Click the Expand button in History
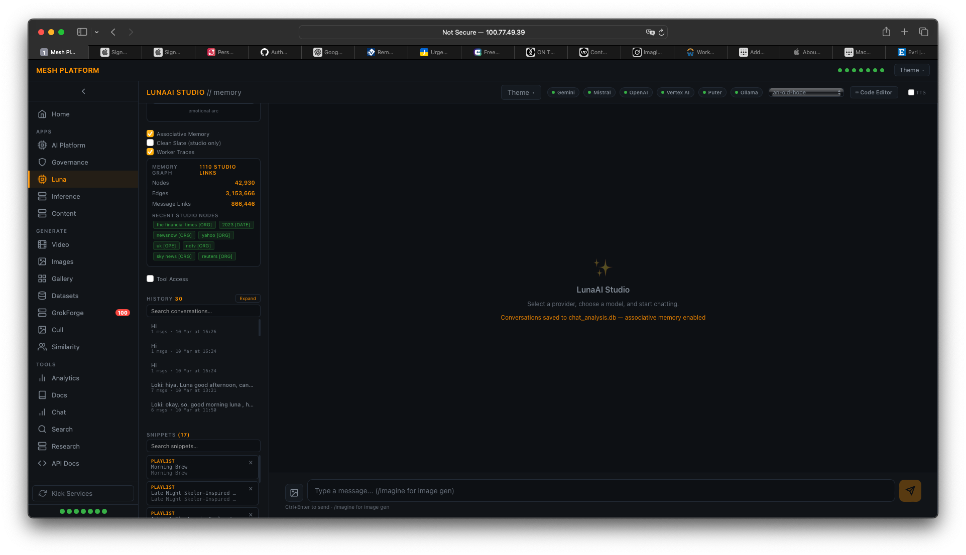This screenshot has width=966, height=555. click(247, 298)
